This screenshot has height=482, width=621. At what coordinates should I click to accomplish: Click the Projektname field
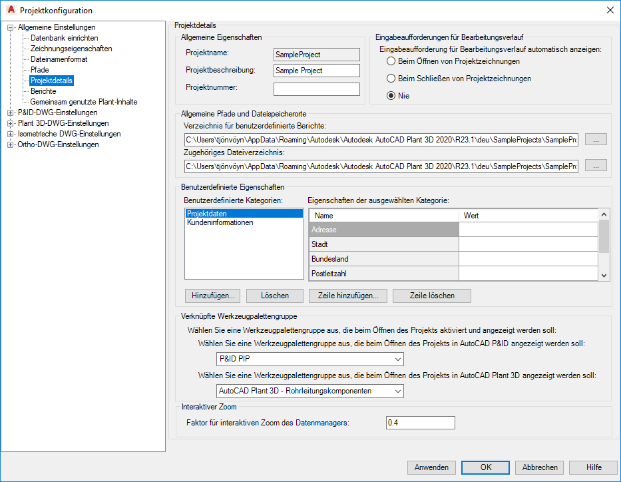pos(316,55)
